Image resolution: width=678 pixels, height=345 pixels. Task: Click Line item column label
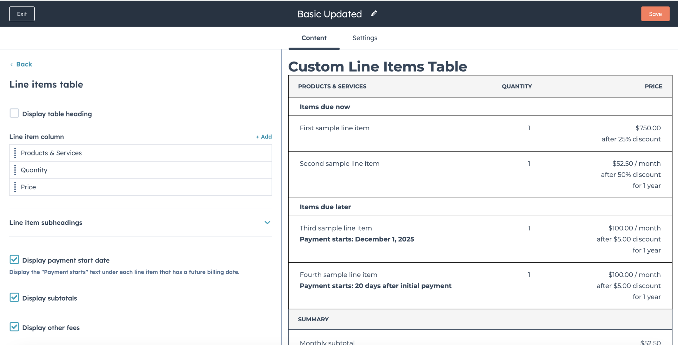click(37, 137)
